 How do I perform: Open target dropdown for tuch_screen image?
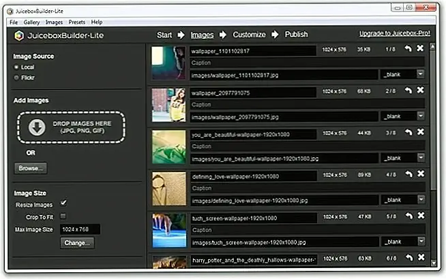420,242
